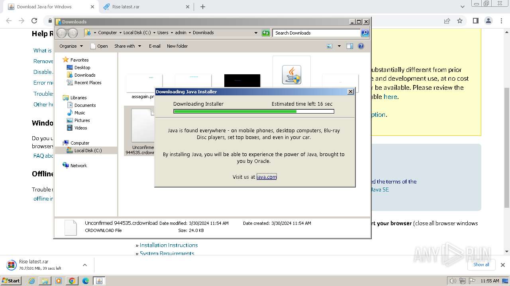
Task: Select the Java installer icon in Downloads
Action: (292, 74)
